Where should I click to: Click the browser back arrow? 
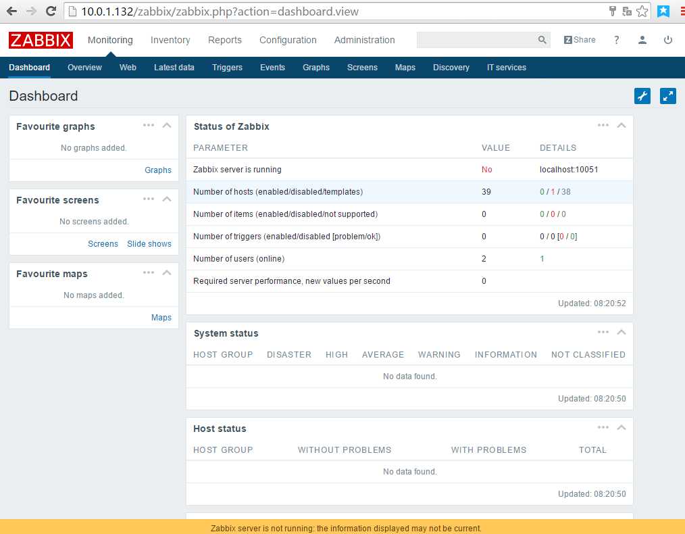11,11
